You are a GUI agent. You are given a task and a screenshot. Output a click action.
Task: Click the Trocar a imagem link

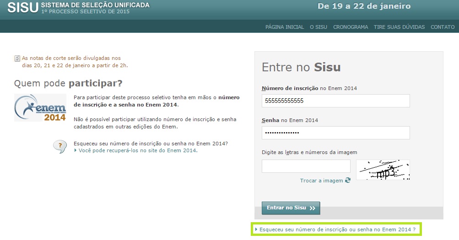321,181
